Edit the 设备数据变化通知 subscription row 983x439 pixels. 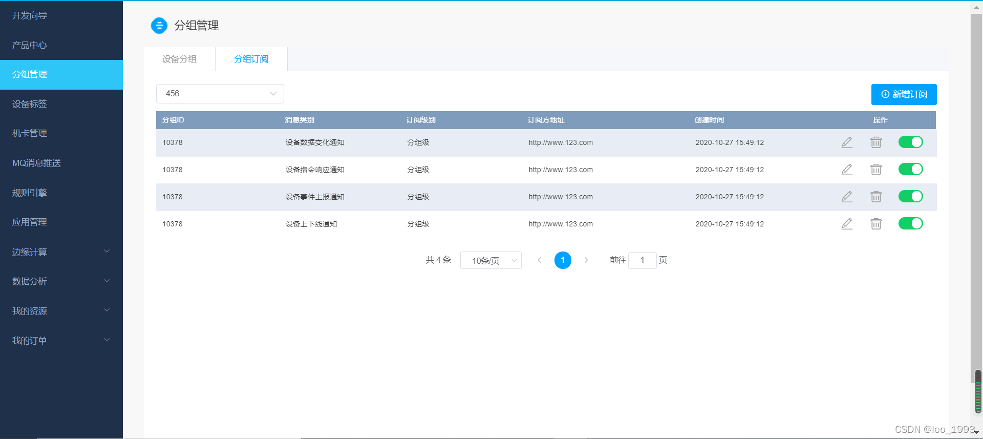pos(847,142)
